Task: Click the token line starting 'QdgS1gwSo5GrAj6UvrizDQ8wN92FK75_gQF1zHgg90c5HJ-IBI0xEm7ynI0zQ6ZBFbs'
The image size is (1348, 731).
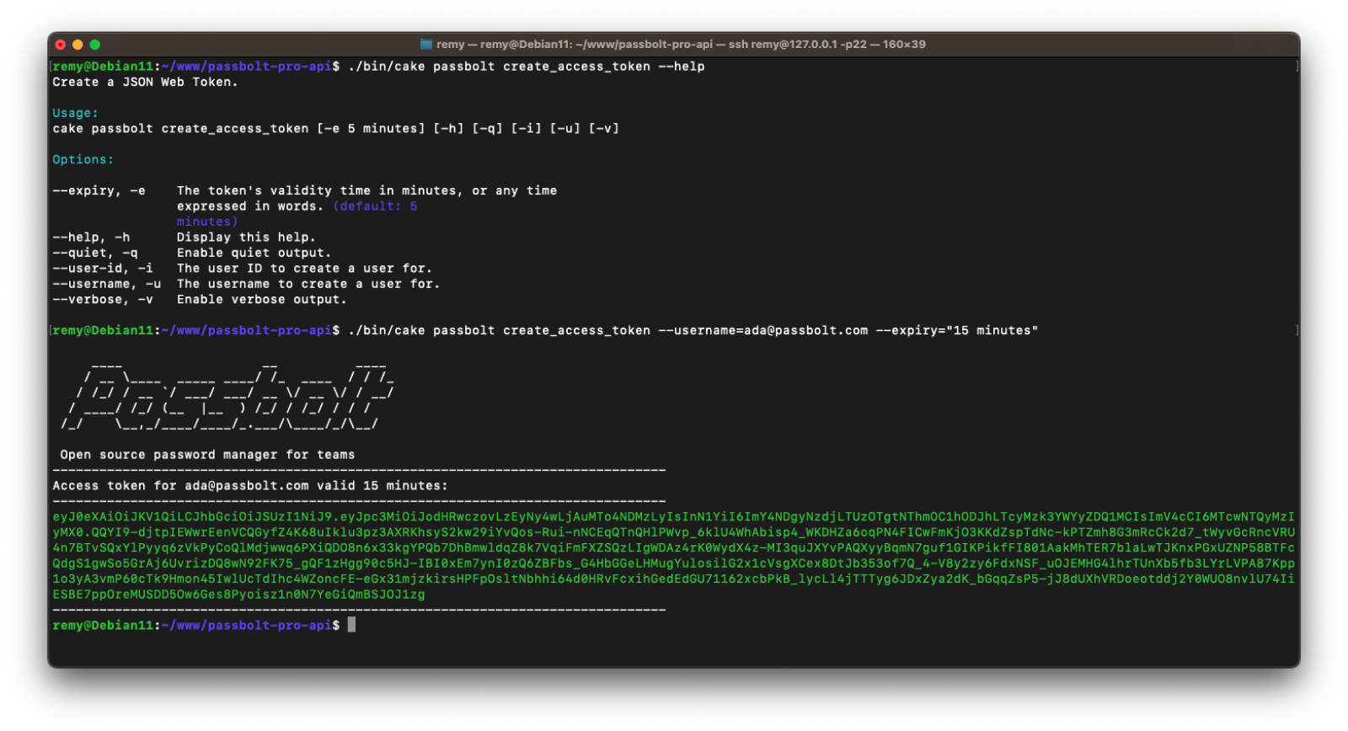Action: 673,563
